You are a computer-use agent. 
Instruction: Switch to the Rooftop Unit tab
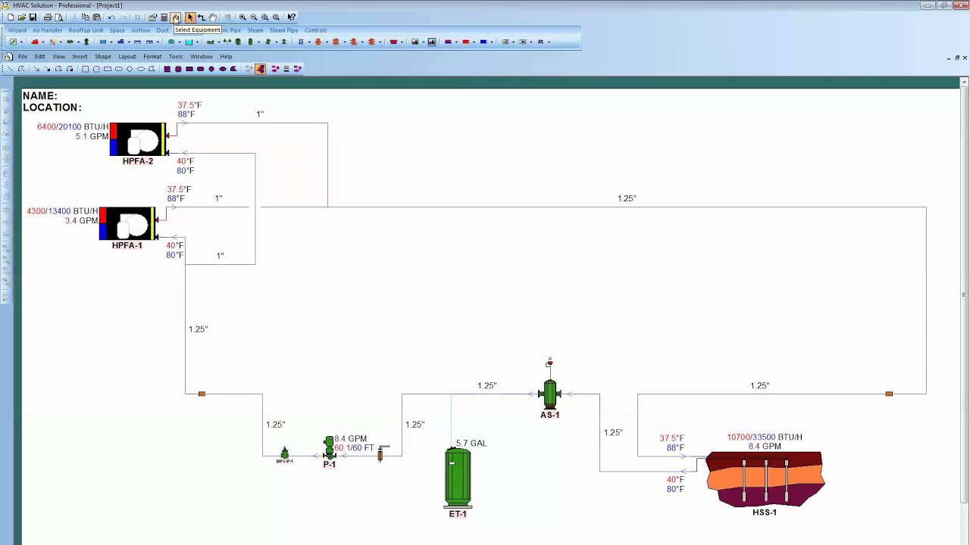[86, 30]
